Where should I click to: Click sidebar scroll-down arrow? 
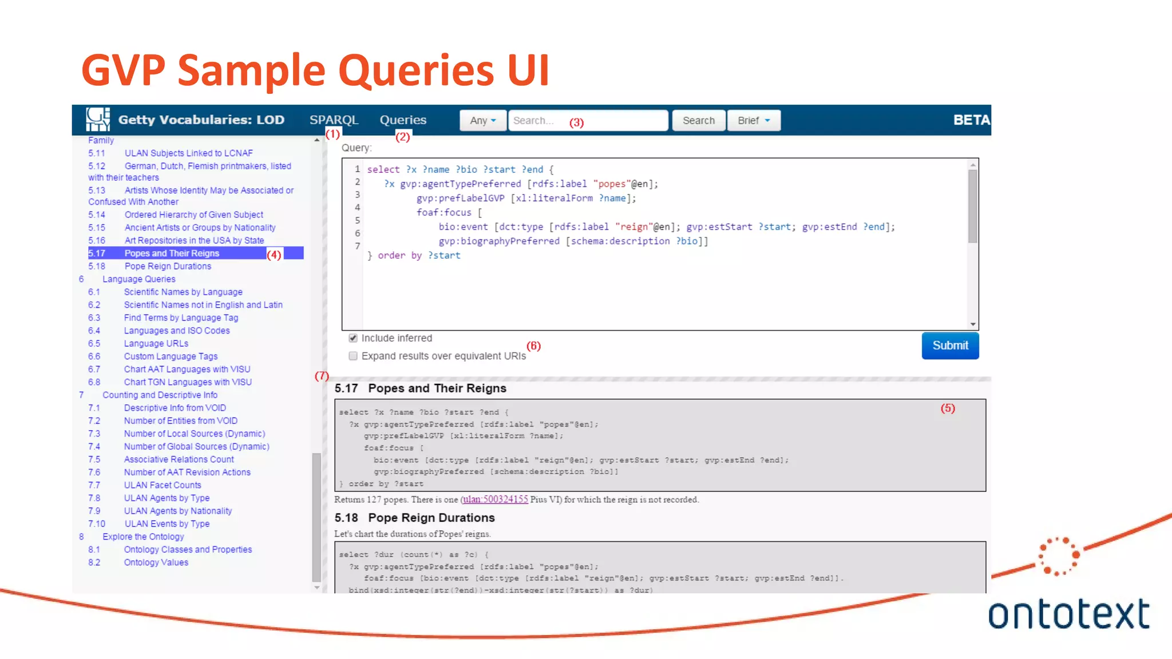point(317,587)
